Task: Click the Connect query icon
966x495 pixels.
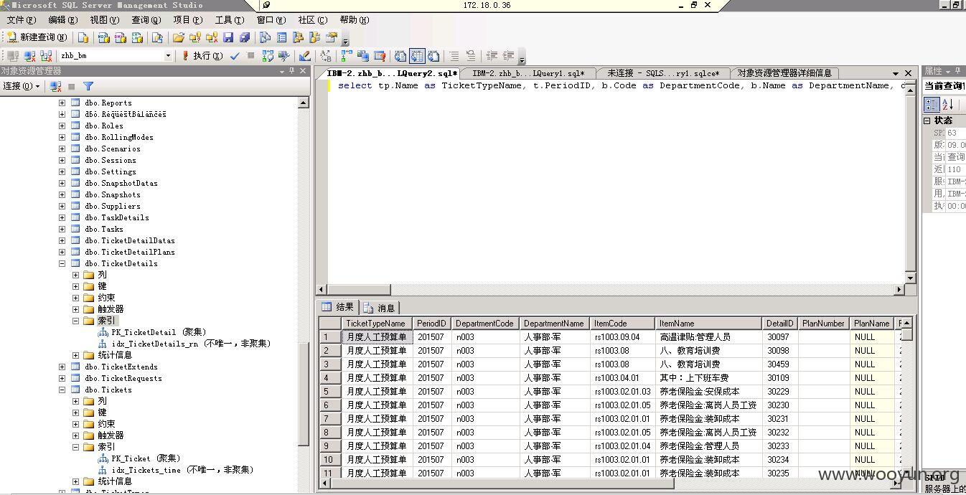Action: click(x=12, y=55)
